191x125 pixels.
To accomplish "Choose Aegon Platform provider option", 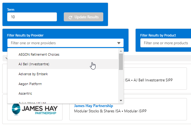I will coord(63,84).
